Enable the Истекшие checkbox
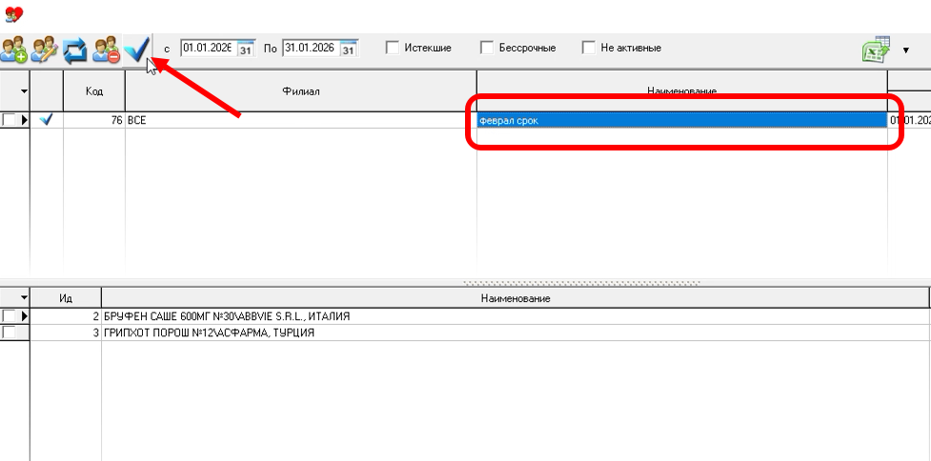931x461 pixels. coord(392,48)
